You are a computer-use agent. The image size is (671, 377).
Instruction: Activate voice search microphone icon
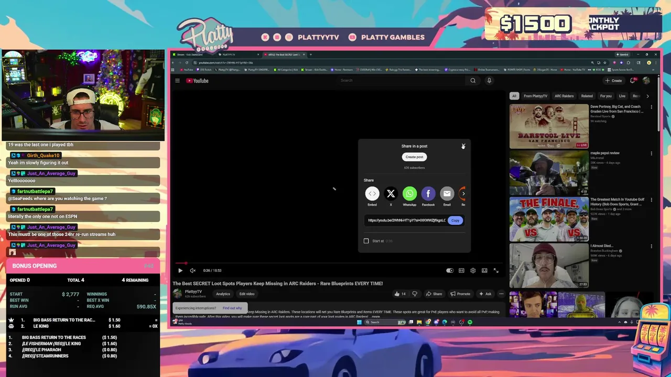489,81
